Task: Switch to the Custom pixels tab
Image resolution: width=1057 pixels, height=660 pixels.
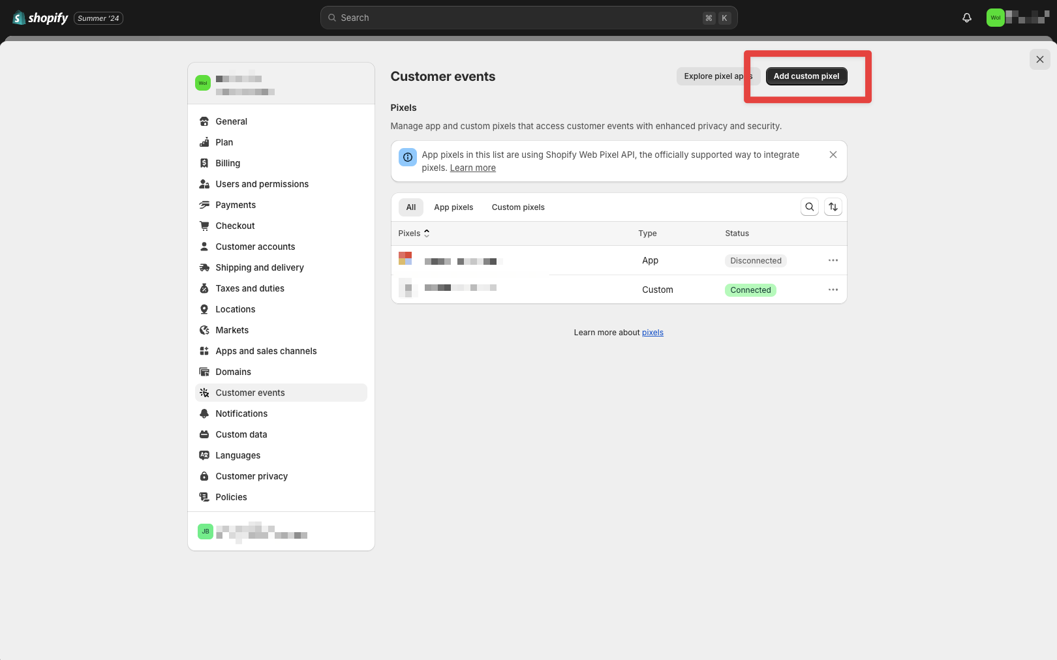Action: pos(518,207)
